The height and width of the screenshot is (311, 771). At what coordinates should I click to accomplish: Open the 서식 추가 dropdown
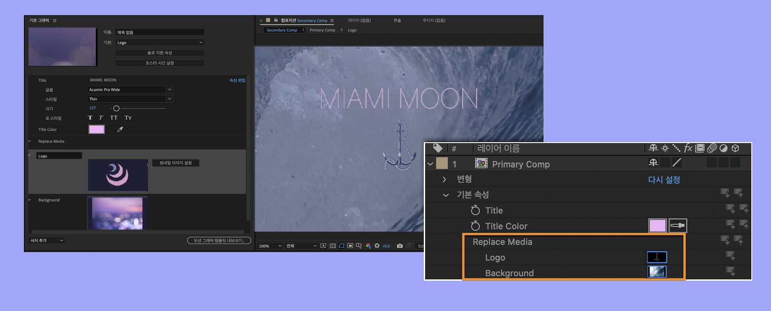coord(46,240)
